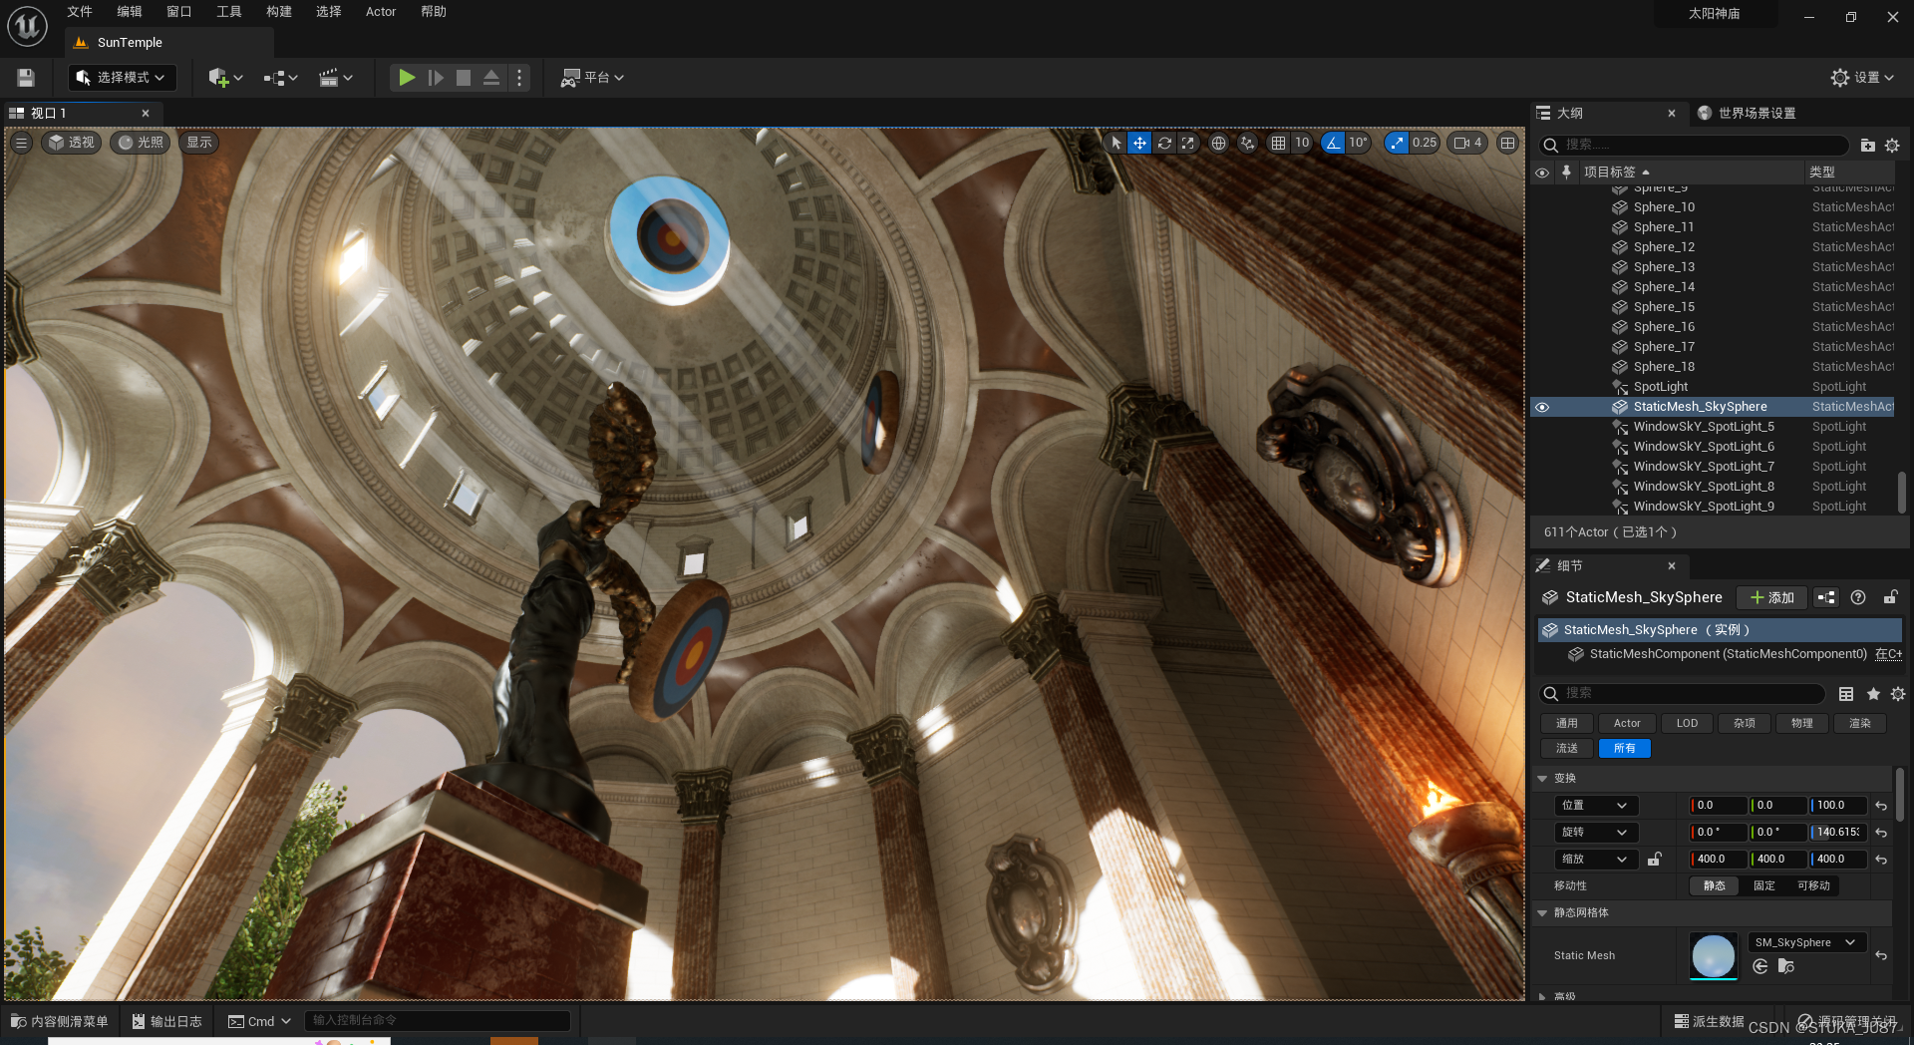Open the details help question icon

point(1858,597)
